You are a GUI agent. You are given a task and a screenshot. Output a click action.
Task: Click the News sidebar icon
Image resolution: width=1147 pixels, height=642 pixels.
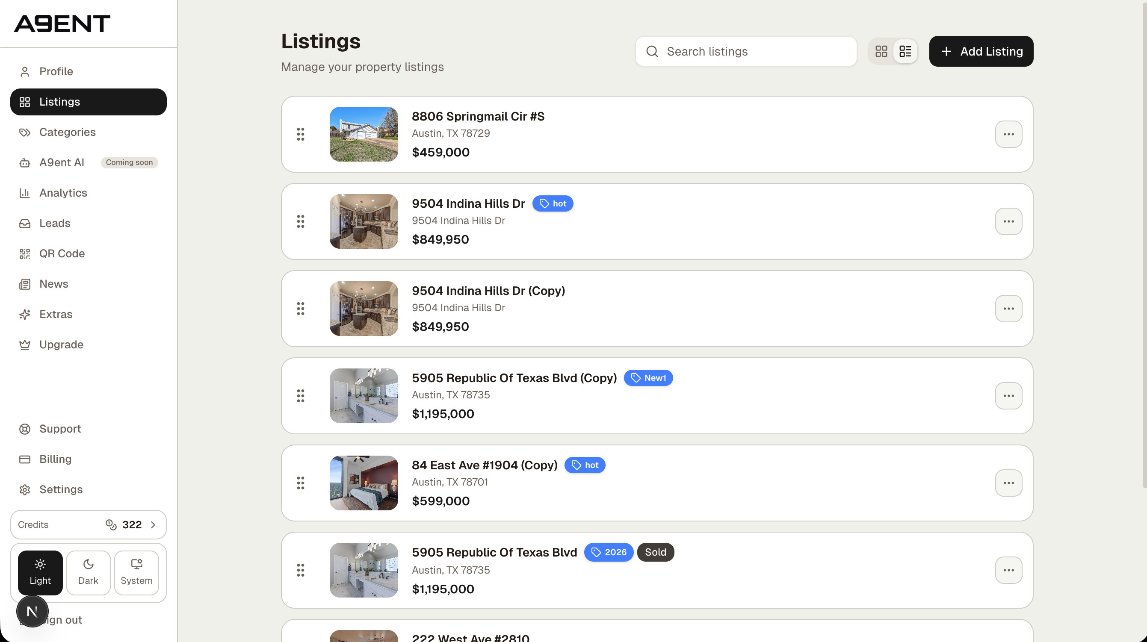(x=24, y=284)
